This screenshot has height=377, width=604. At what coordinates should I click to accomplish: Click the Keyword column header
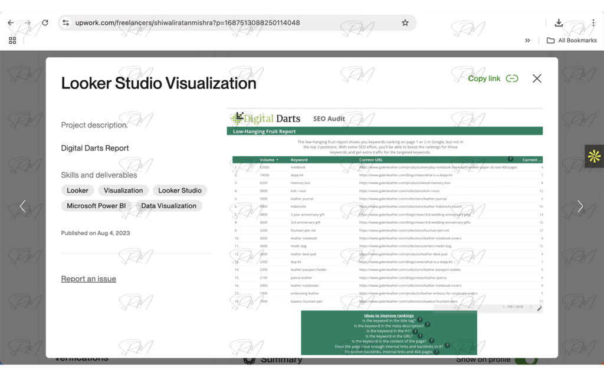coord(299,159)
